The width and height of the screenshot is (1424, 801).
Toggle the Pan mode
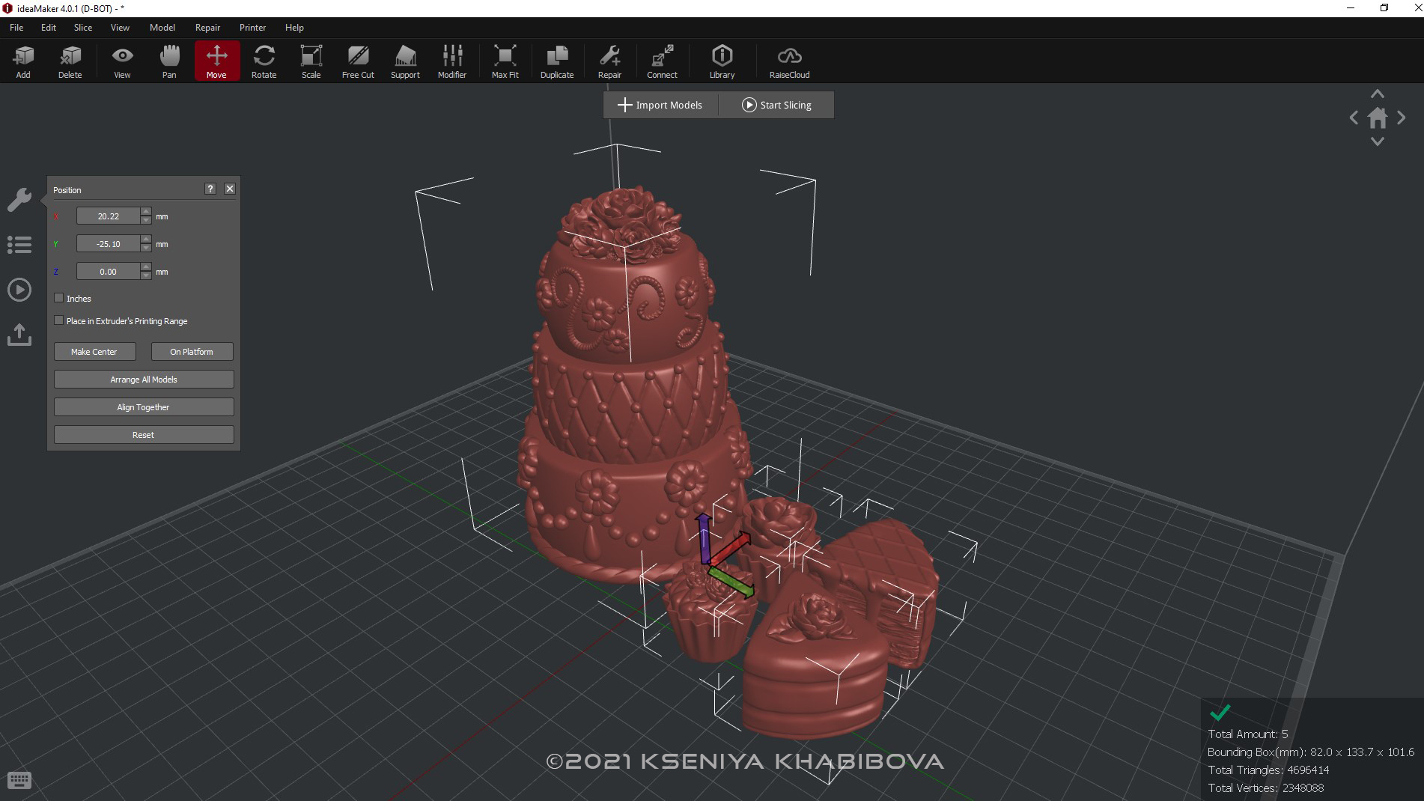pos(168,60)
